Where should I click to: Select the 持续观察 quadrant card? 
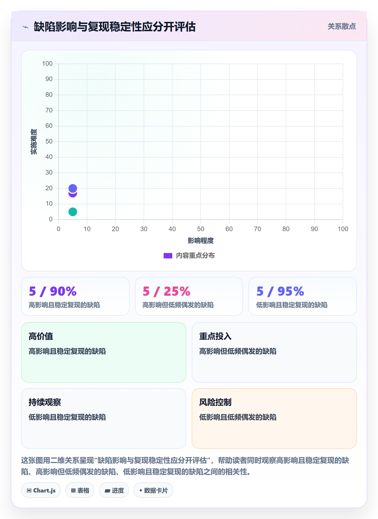(104, 418)
